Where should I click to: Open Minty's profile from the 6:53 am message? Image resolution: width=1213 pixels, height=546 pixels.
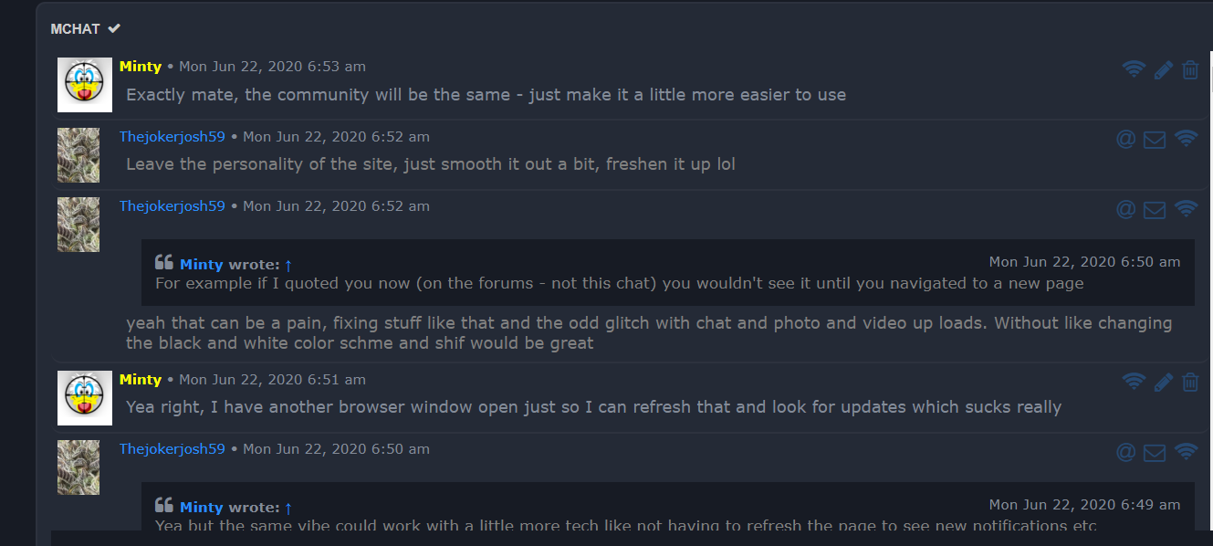(141, 67)
